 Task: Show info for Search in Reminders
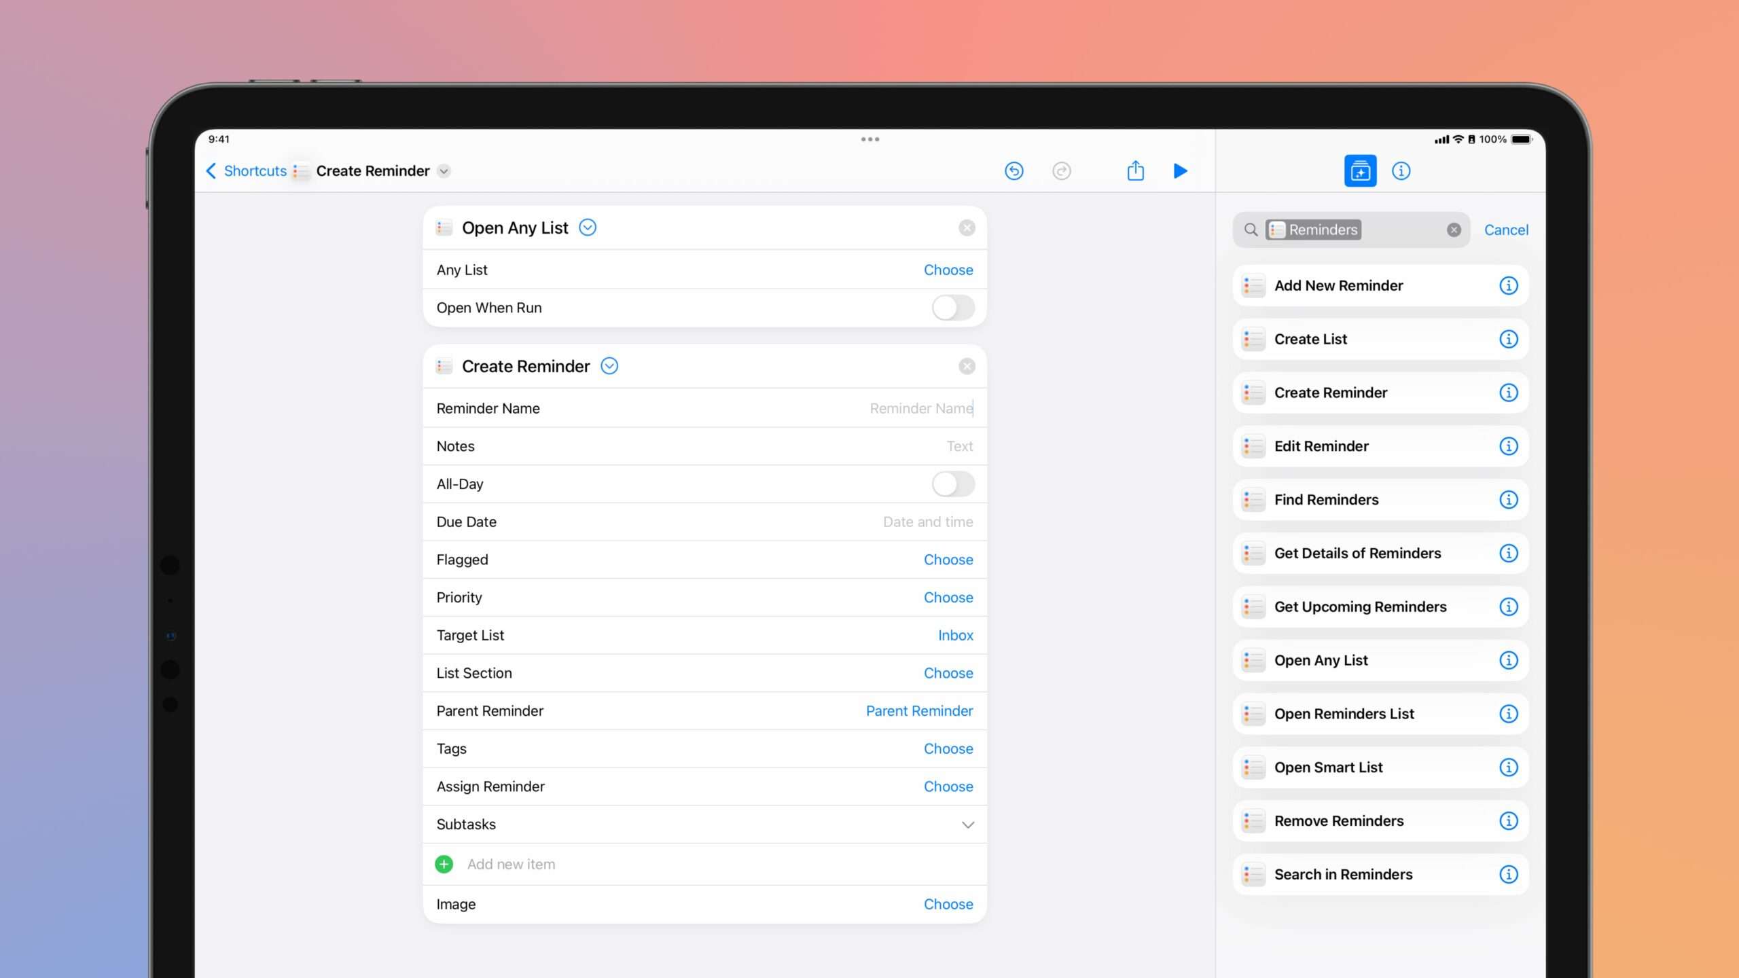[x=1508, y=874]
